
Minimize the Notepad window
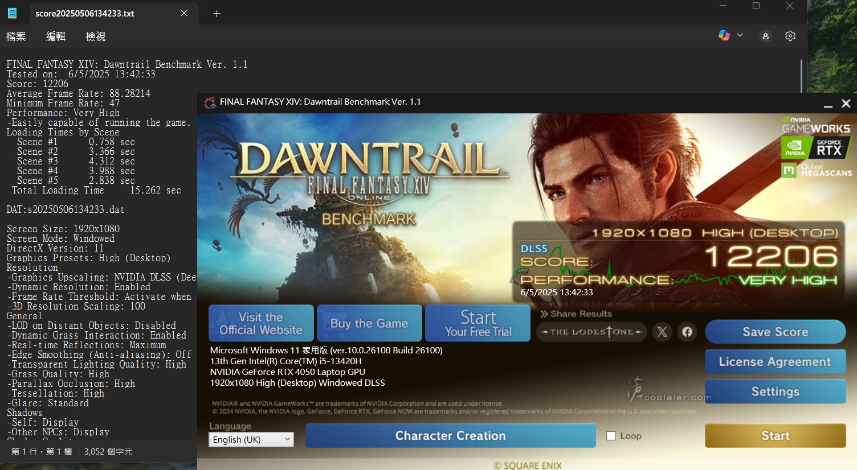[x=723, y=6]
